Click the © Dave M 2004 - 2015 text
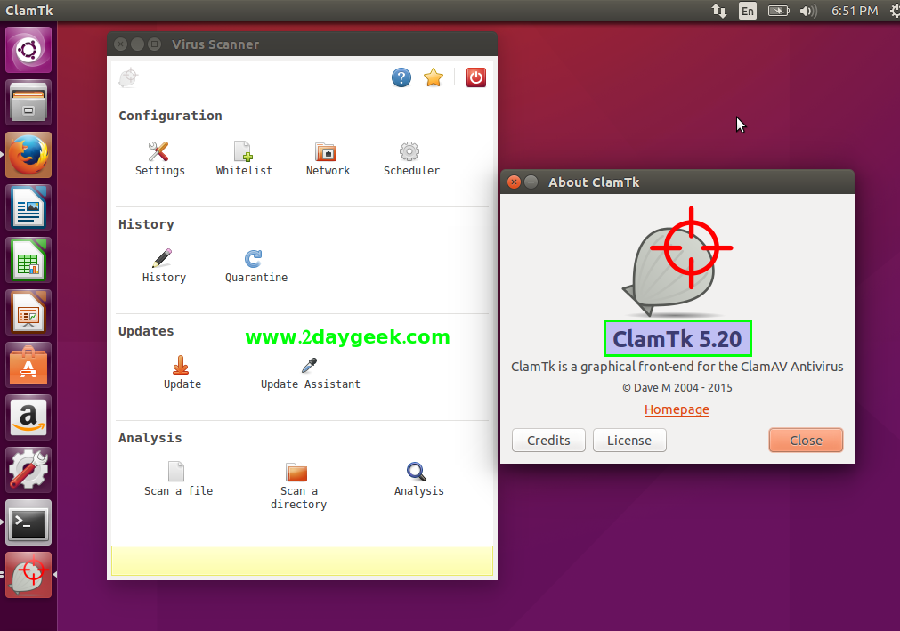Viewport: 900px width, 631px height. tap(677, 388)
